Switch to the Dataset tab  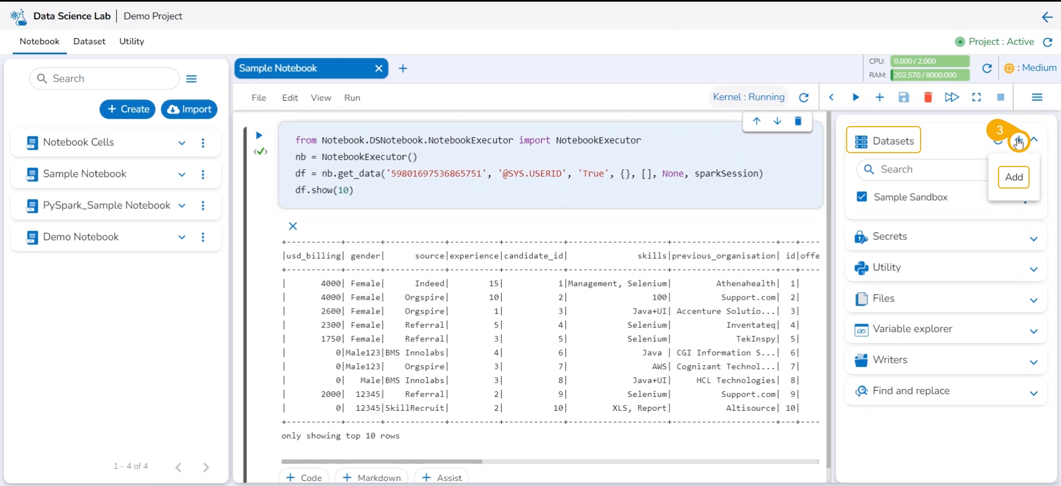[89, 41]
